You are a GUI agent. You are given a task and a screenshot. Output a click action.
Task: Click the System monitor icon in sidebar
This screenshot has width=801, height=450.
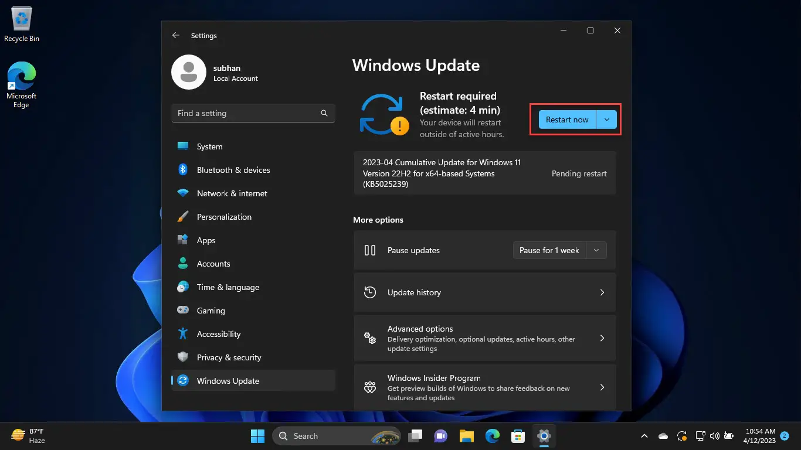point(183,146)
